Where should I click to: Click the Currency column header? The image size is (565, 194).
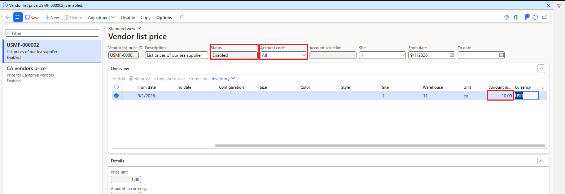[523, 87]
